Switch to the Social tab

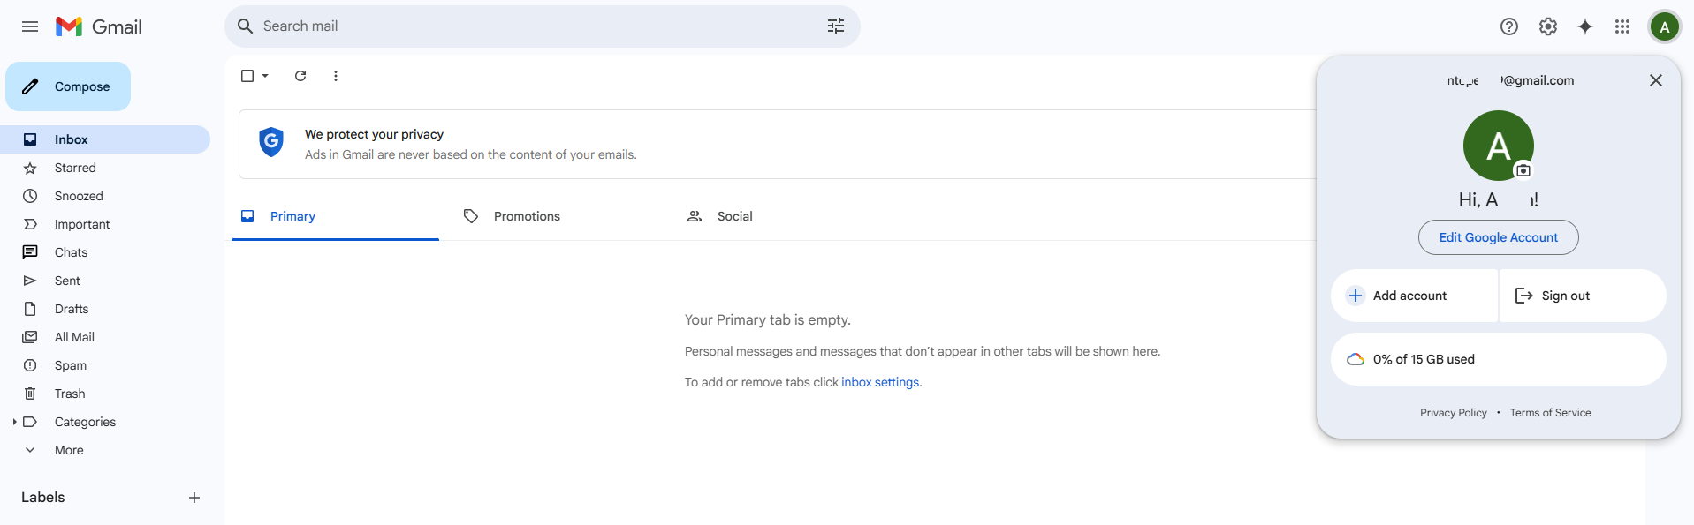click(x=733, y=216)
